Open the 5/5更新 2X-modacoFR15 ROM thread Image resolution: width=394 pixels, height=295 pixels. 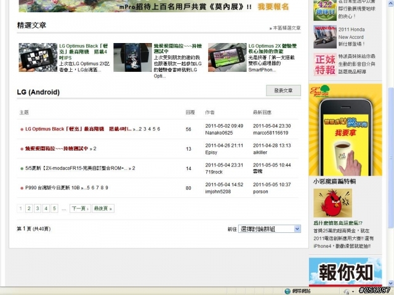coord(76,168)
